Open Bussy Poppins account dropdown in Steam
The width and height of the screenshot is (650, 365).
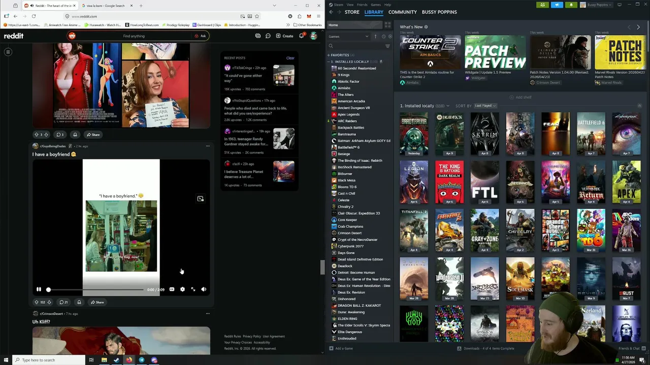pyautogui.click(x=597, y=5)
